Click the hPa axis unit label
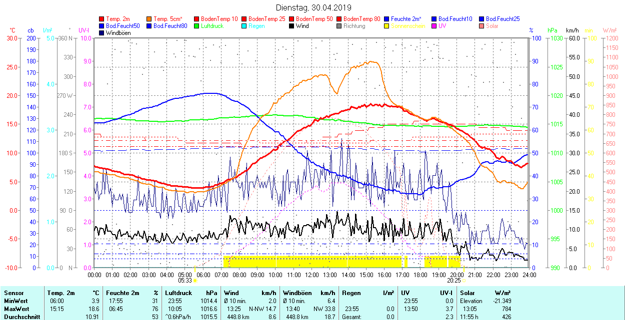The width and height of the screenshot is (625, 320). pyautogui.click(x=552, y=30)
